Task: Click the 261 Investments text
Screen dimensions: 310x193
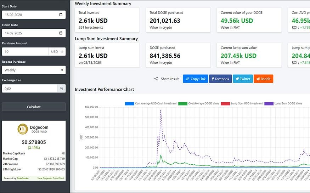Action: point(91,28)
